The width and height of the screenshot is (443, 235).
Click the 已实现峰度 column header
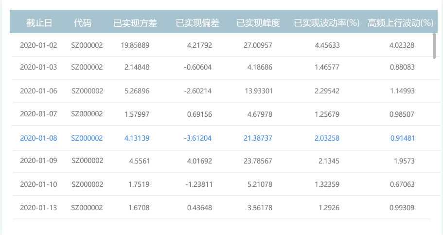point(258,23)
